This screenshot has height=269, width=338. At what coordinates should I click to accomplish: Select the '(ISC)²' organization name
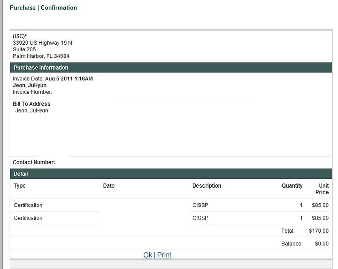20,36
